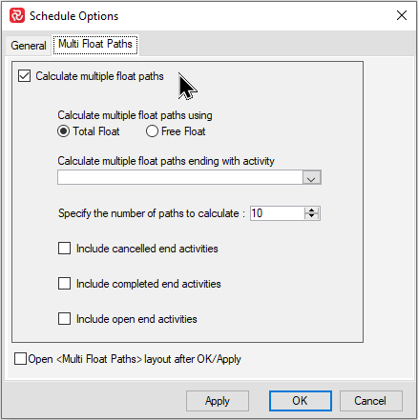Viewport: 418px width, 420px height.
Task: Choose the Free Float radio option
Action: pyautogui.click(x=152, y=131)
